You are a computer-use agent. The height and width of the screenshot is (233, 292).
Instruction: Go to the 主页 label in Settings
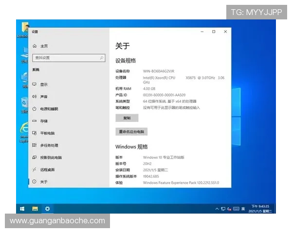coord(44,46)
